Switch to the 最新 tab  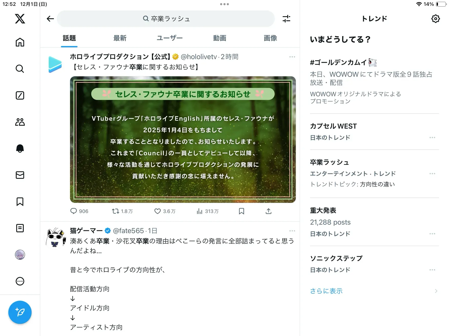pos(120,38)
